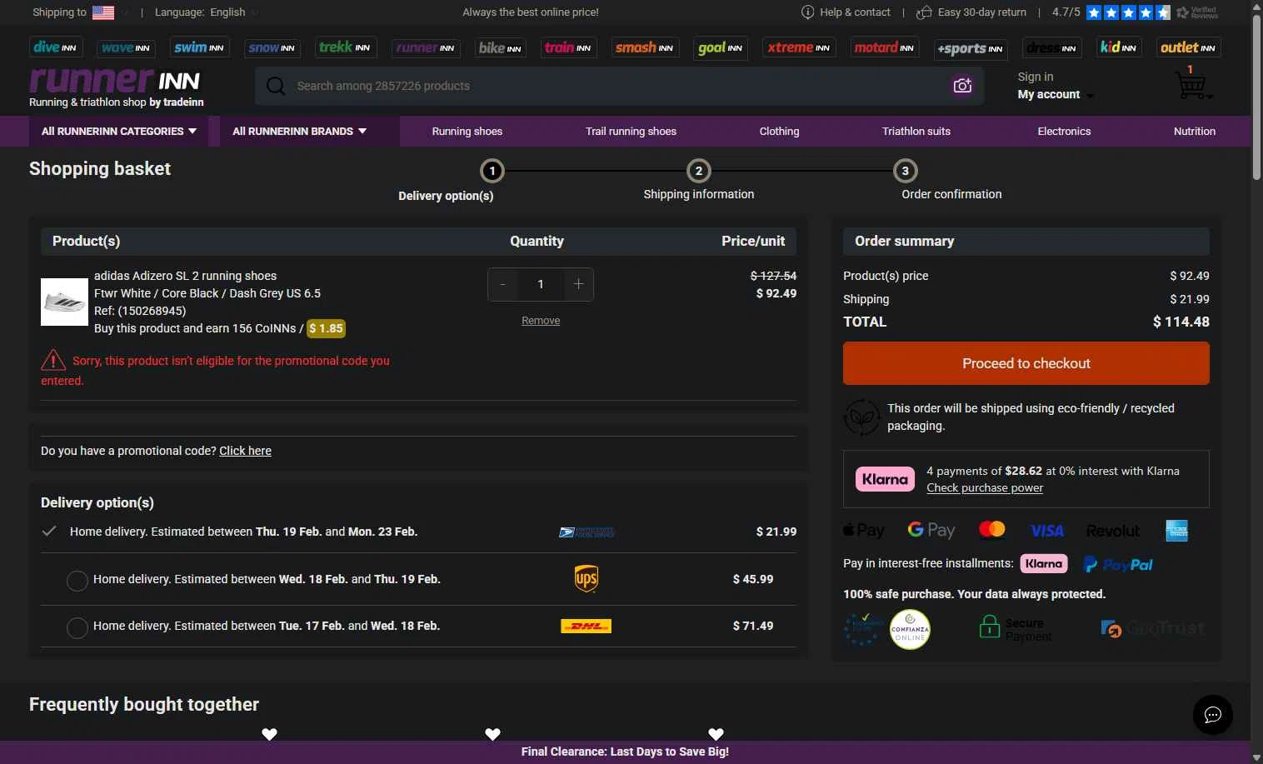The width and height of the screenshot is (1263, 764).
Task: Open Help & contact link
Action: point(846,12)
